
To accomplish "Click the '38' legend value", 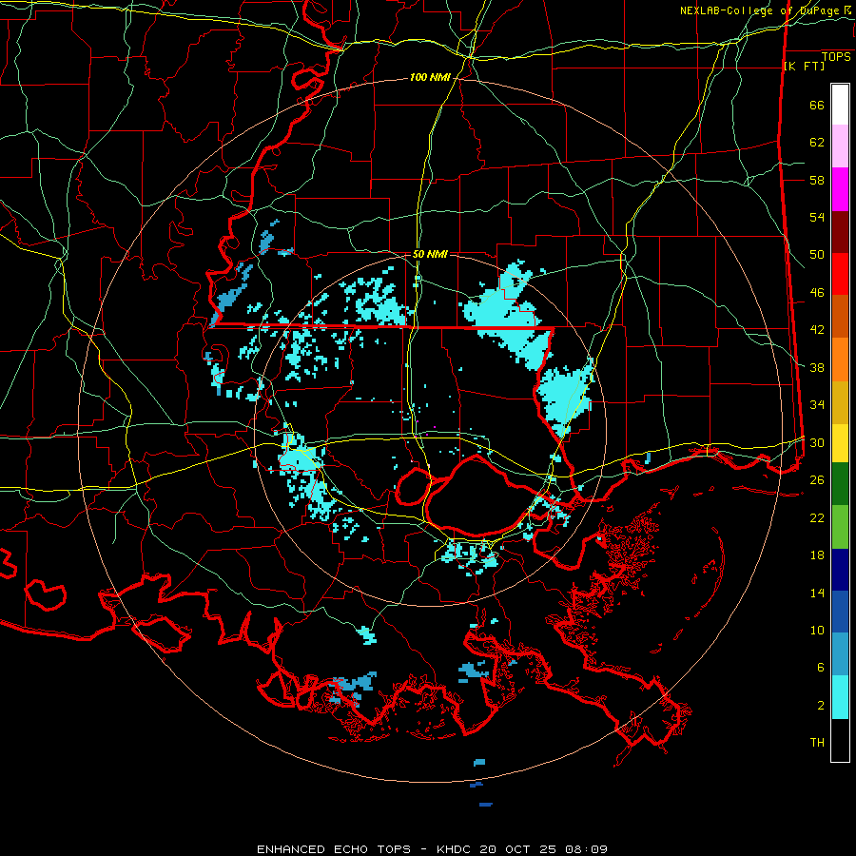I will pos(817,368).
